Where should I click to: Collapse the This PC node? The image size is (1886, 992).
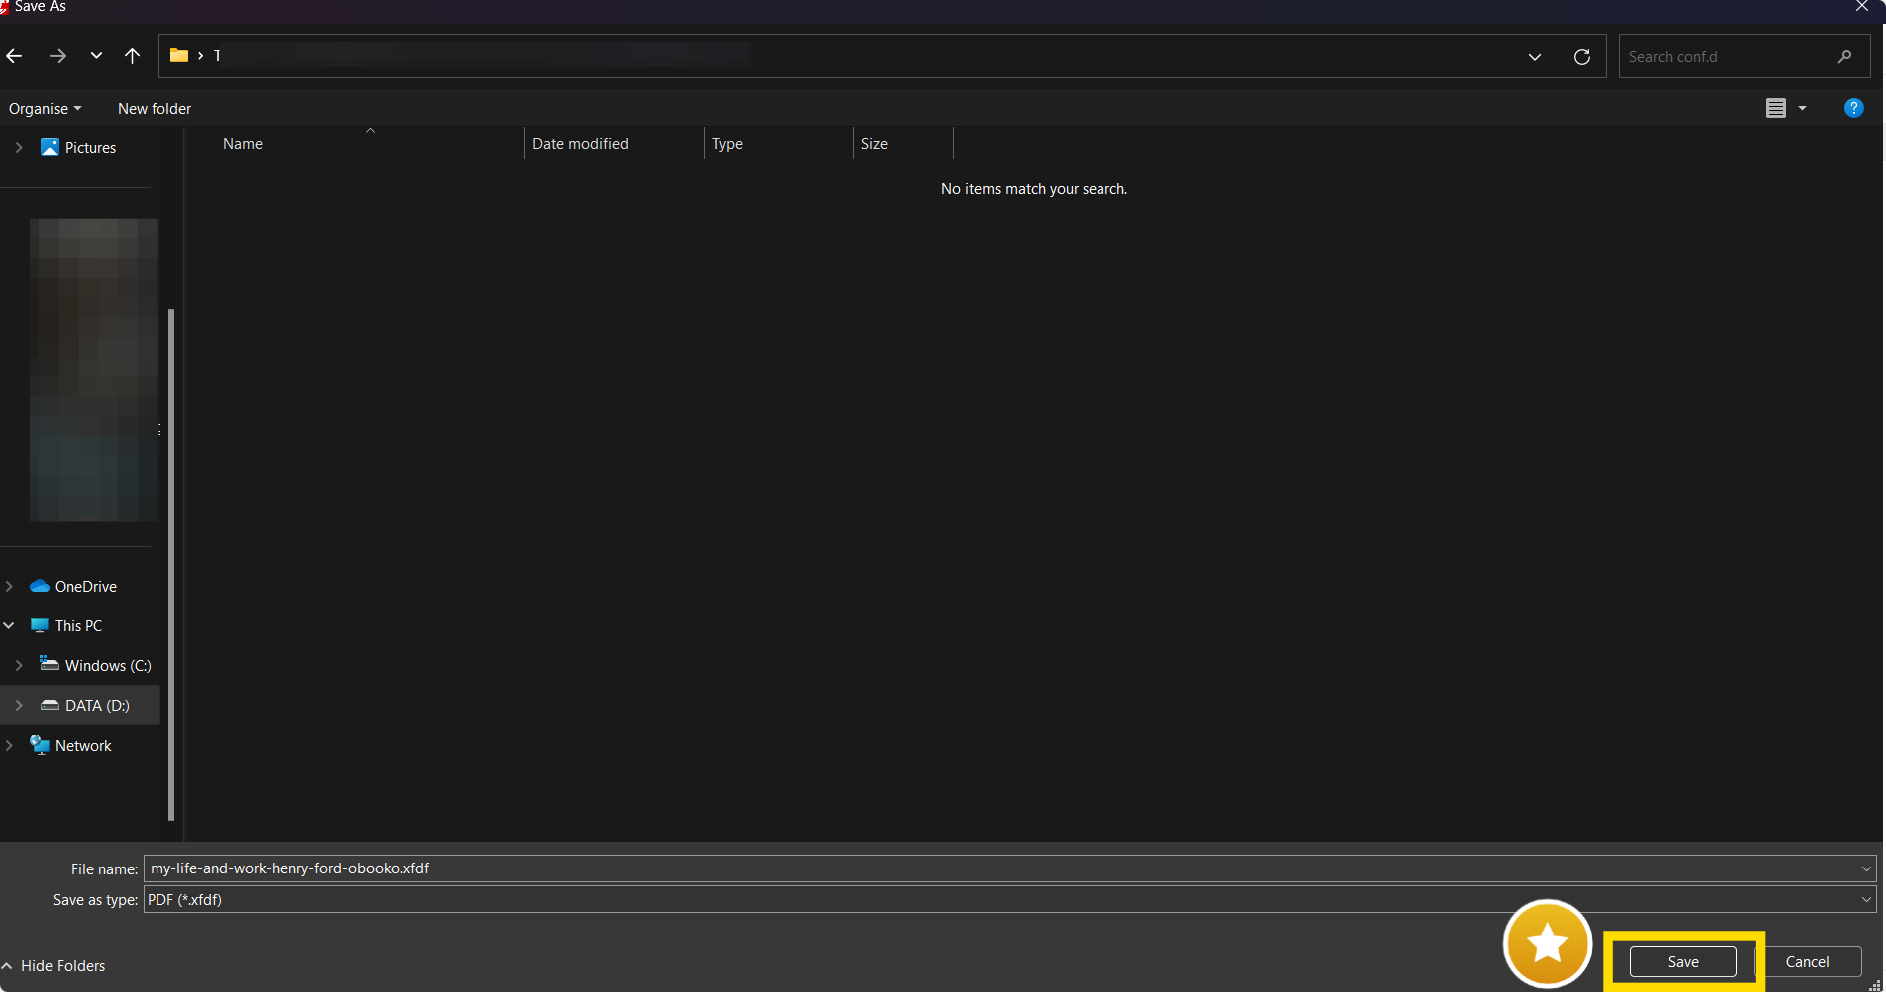click(x=9, y=625)
